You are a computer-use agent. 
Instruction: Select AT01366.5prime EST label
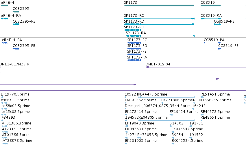(x=17, y=135)
